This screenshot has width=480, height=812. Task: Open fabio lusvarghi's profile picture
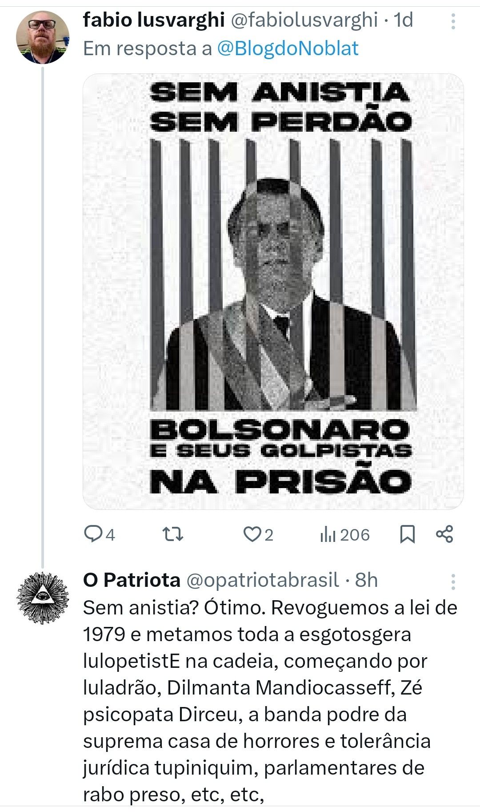pos(43,37)
